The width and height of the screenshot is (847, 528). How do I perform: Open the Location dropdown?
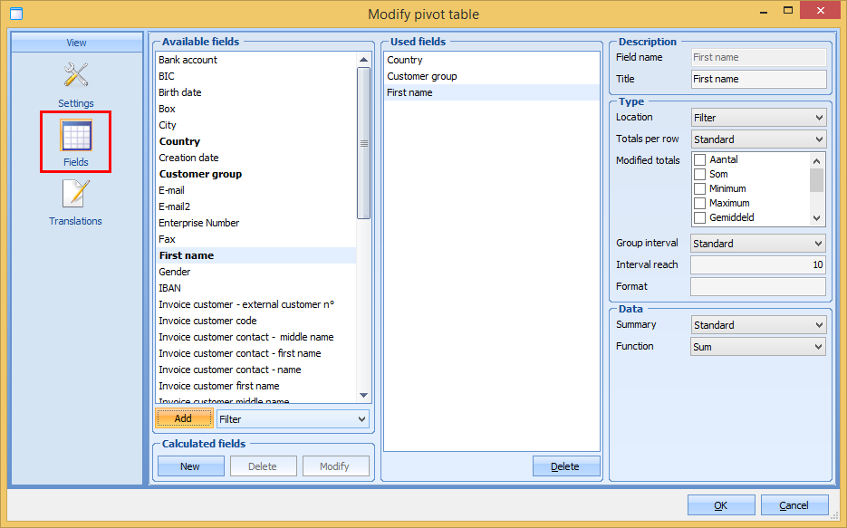(758, 118)
